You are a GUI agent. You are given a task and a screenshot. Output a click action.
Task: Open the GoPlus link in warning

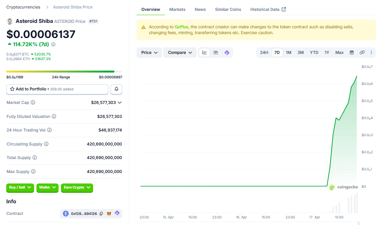[x=181, y=27]
